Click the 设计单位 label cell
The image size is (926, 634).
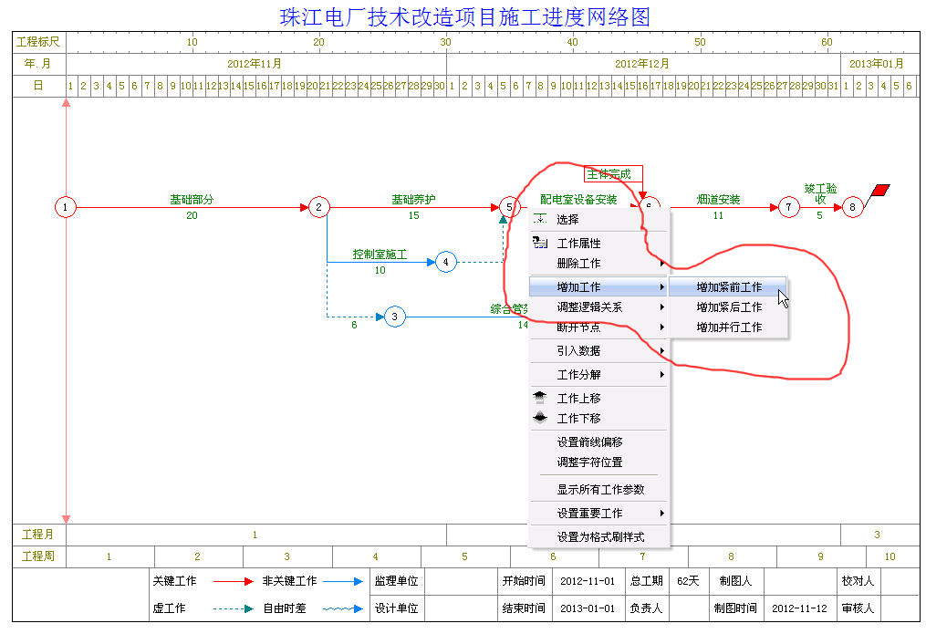396,608
